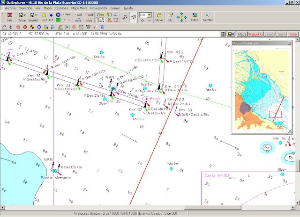The image size is (300, 217).
Task: Click the Info button
Action: pyautogui.click(x=170, y=17)
